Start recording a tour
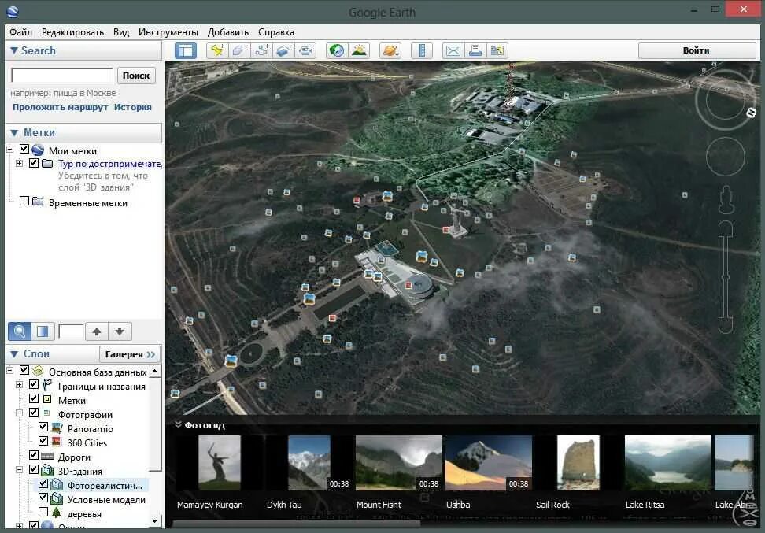Viewport: 765px width, 533px height. 306,50
